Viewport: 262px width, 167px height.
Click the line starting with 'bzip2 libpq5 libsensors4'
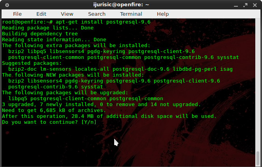click(102, 51)
